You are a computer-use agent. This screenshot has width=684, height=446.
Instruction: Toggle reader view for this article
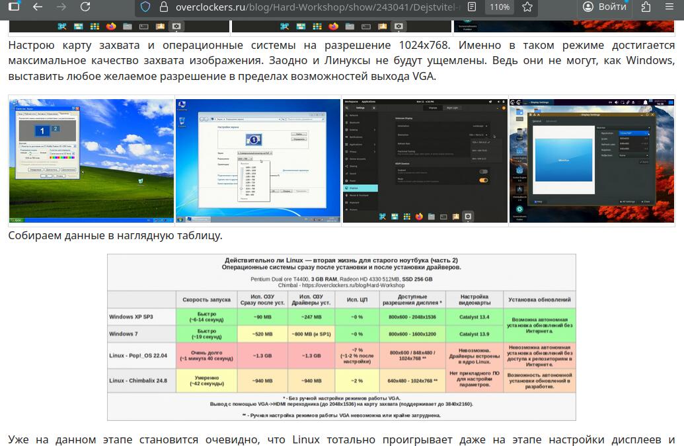coord(472,7)
